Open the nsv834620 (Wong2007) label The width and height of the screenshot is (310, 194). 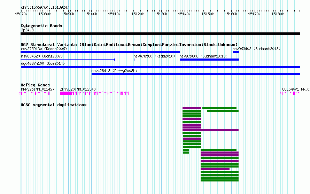[x=42, y=56]
